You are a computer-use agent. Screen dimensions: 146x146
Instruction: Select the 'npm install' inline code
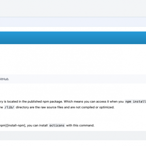[135, 101]
